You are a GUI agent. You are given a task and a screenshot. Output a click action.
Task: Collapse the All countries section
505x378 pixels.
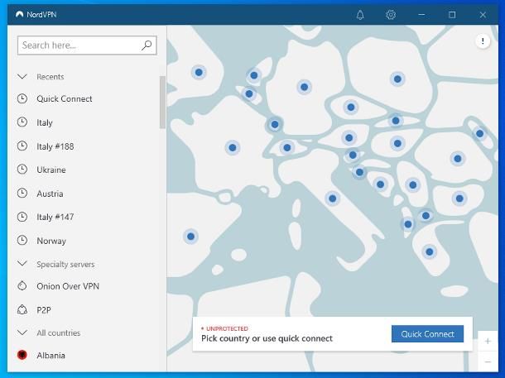coord(22,333)
